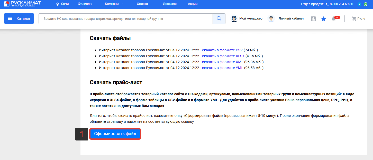Download catalog via скачать в формате XLSX
The image size is (373, 160).
(x=223, y=56)
